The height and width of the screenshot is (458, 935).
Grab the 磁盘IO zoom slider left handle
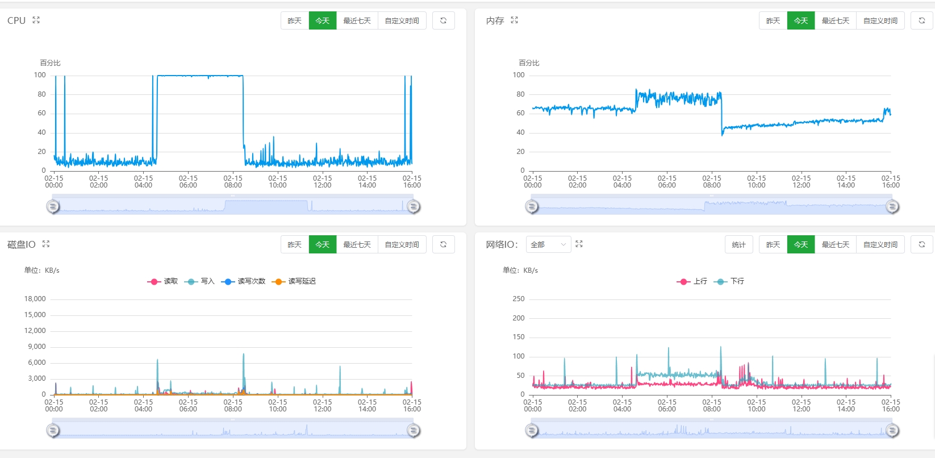(53, 430)
